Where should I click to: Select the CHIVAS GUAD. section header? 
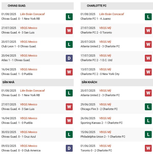click(17, 6)
